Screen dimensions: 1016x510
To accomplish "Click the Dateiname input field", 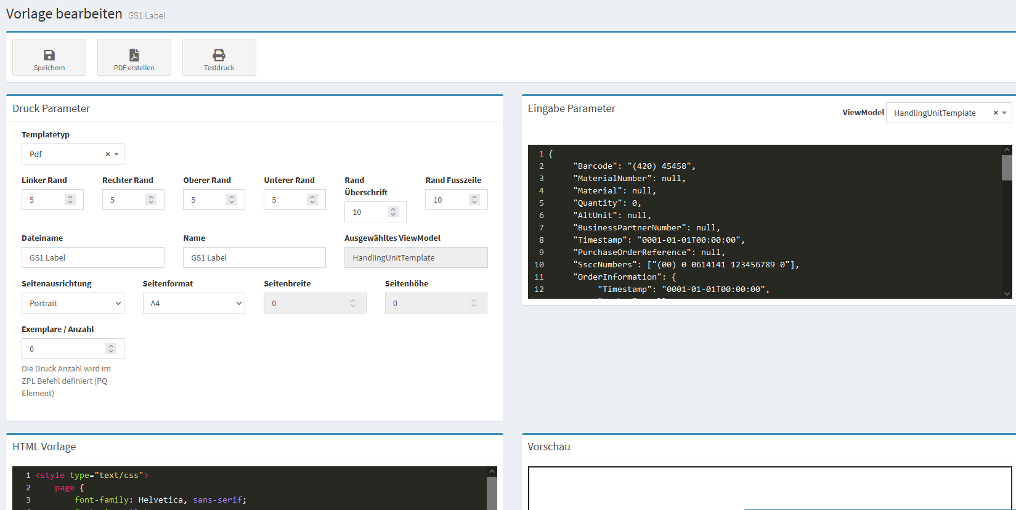I will pyautogui.click(x=93, y=257).
